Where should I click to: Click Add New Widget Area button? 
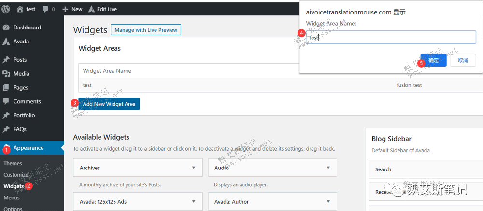point(109,104)
